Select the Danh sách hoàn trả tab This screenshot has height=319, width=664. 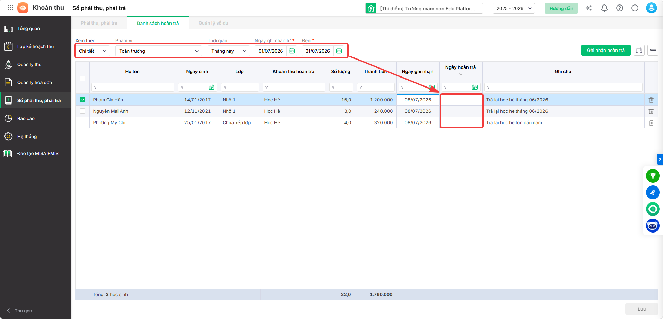tap(158, 23)
